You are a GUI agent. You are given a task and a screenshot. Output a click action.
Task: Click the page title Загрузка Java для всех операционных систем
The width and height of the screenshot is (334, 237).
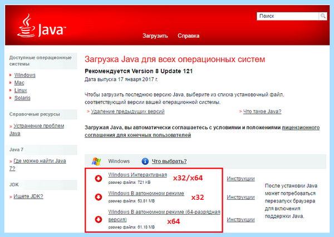[175, 59]
